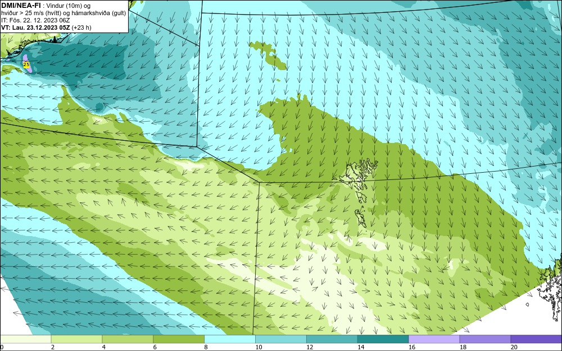Click the legend tick label 14
Screen dimensions: 562x351
361,347
